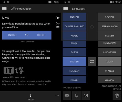Image resolution: width=122 pixels, height=102 pixels.
Task: Tap Wi-Fi signal icon on left status bar
Action: coord(8,2)
